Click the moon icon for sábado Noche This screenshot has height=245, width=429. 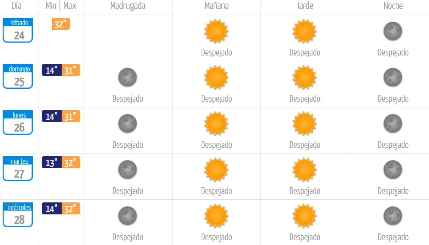click(x=393, y=31)
